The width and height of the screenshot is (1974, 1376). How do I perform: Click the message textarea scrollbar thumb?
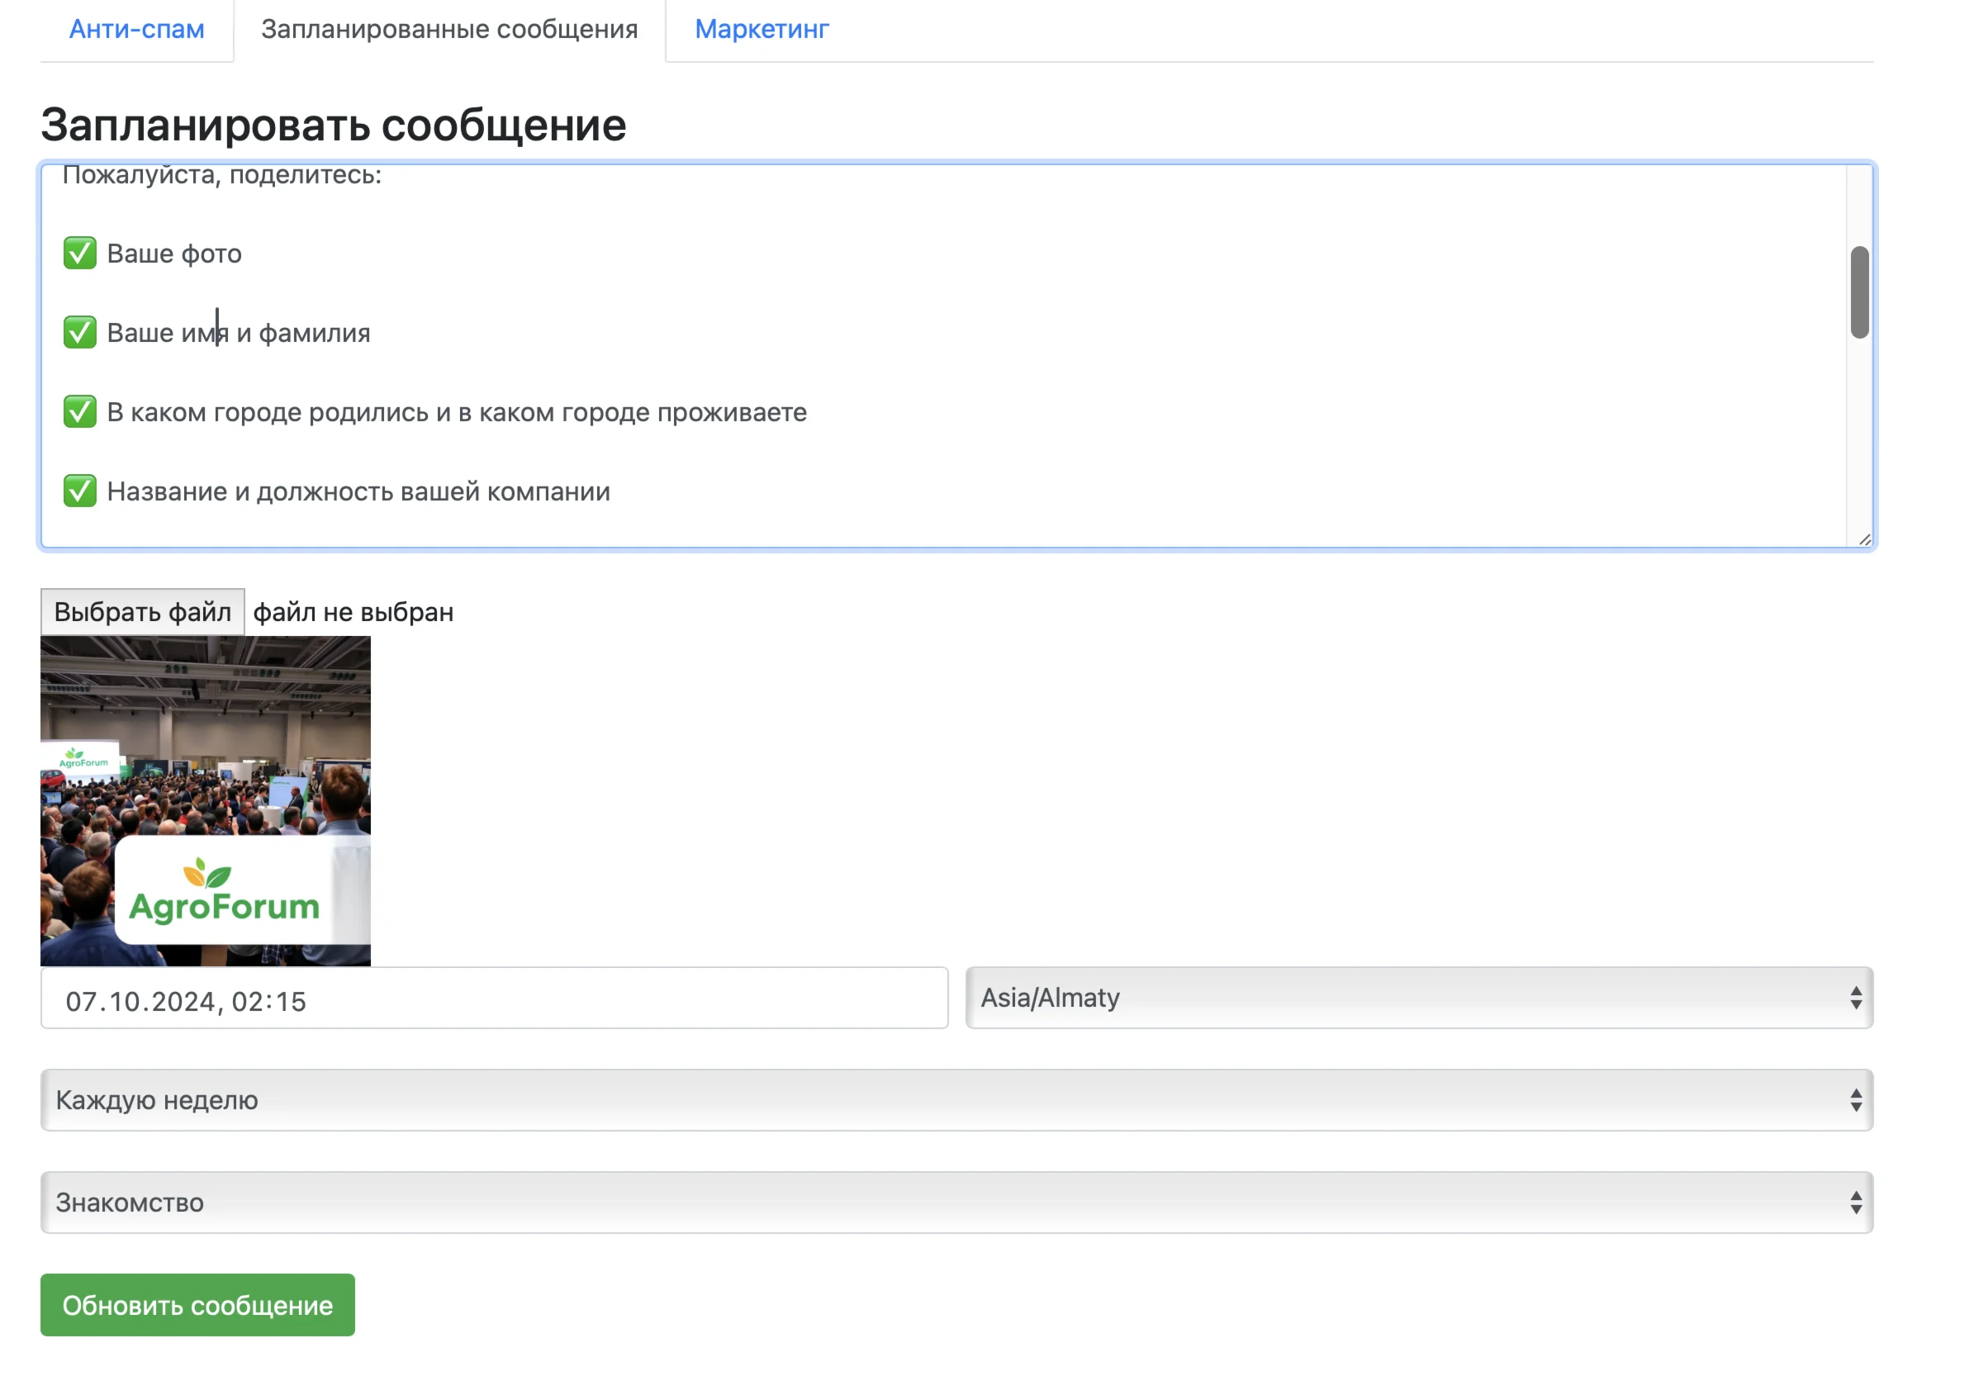coord(1859,292)
